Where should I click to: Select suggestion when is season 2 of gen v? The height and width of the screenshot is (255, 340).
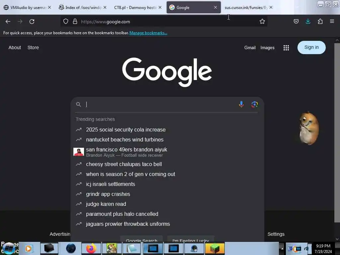(x=130, y=174)
